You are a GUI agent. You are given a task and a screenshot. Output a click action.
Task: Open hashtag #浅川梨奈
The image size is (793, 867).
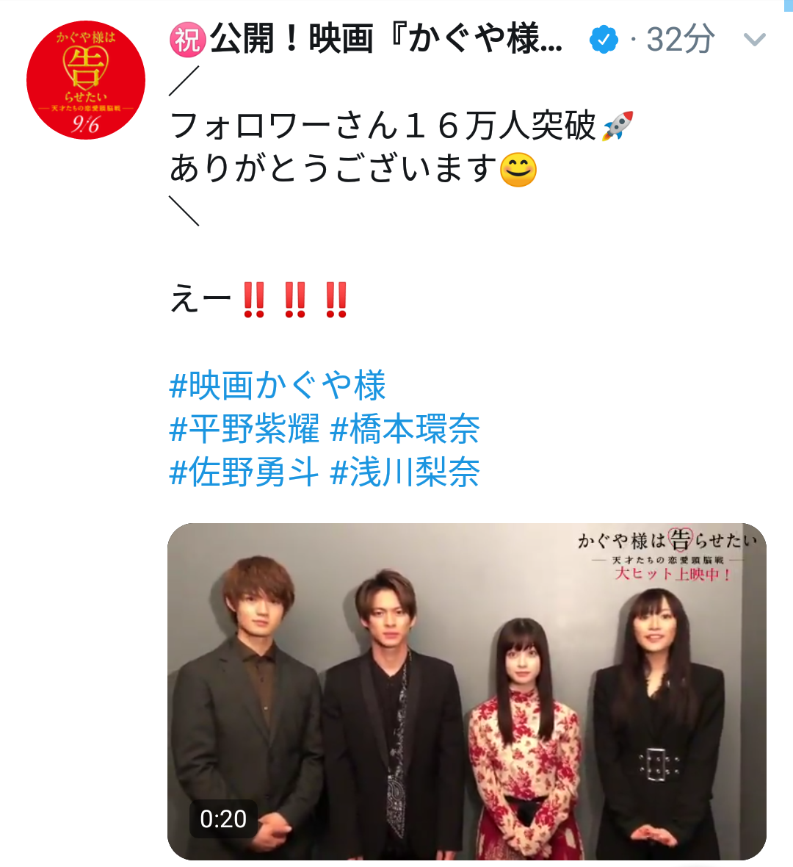point(405,472)
